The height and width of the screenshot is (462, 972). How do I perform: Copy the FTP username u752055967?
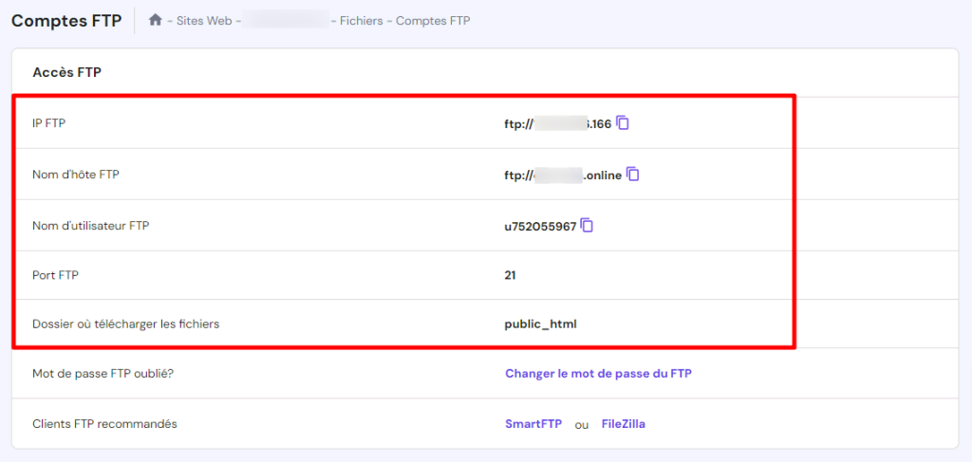click(x=588, y=225)
